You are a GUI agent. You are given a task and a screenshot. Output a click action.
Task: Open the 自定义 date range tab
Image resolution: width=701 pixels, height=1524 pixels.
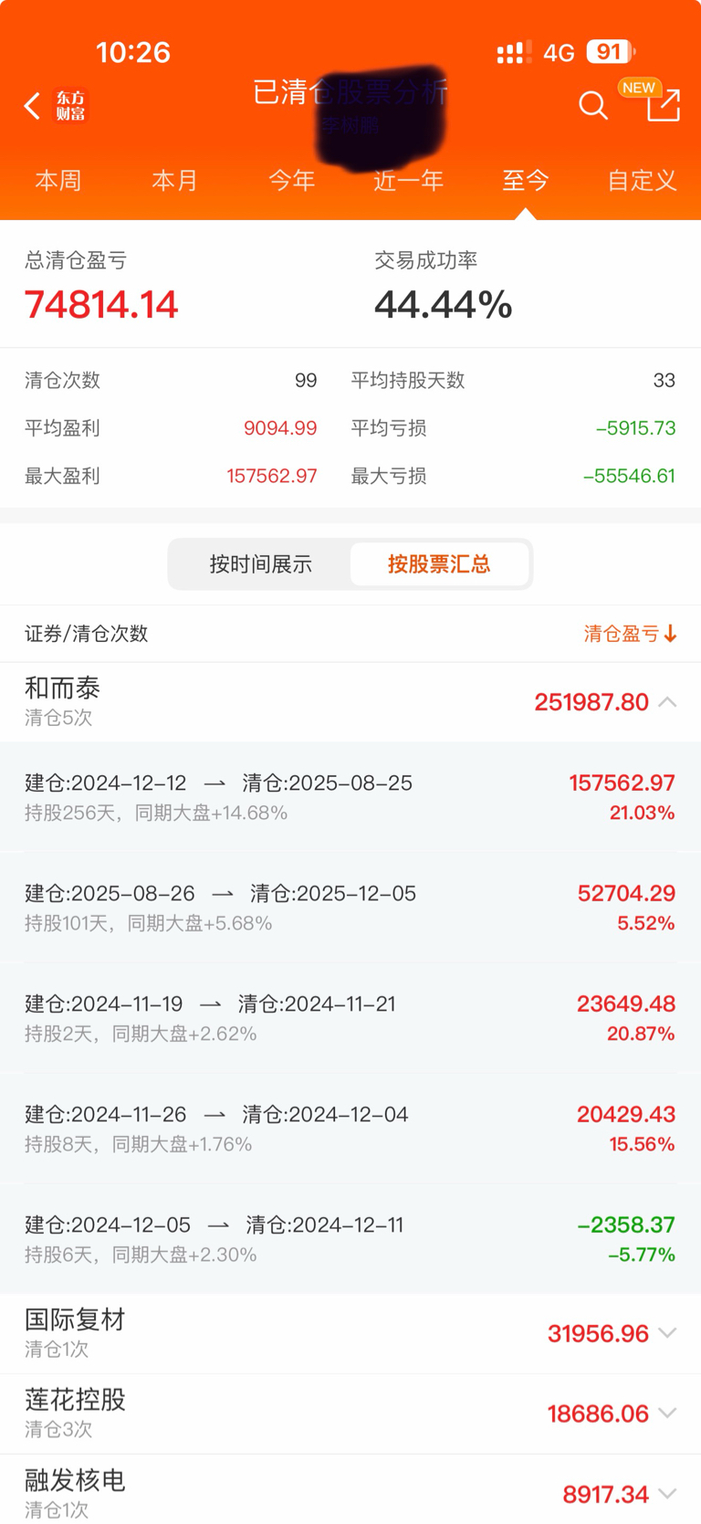[642, 180]
